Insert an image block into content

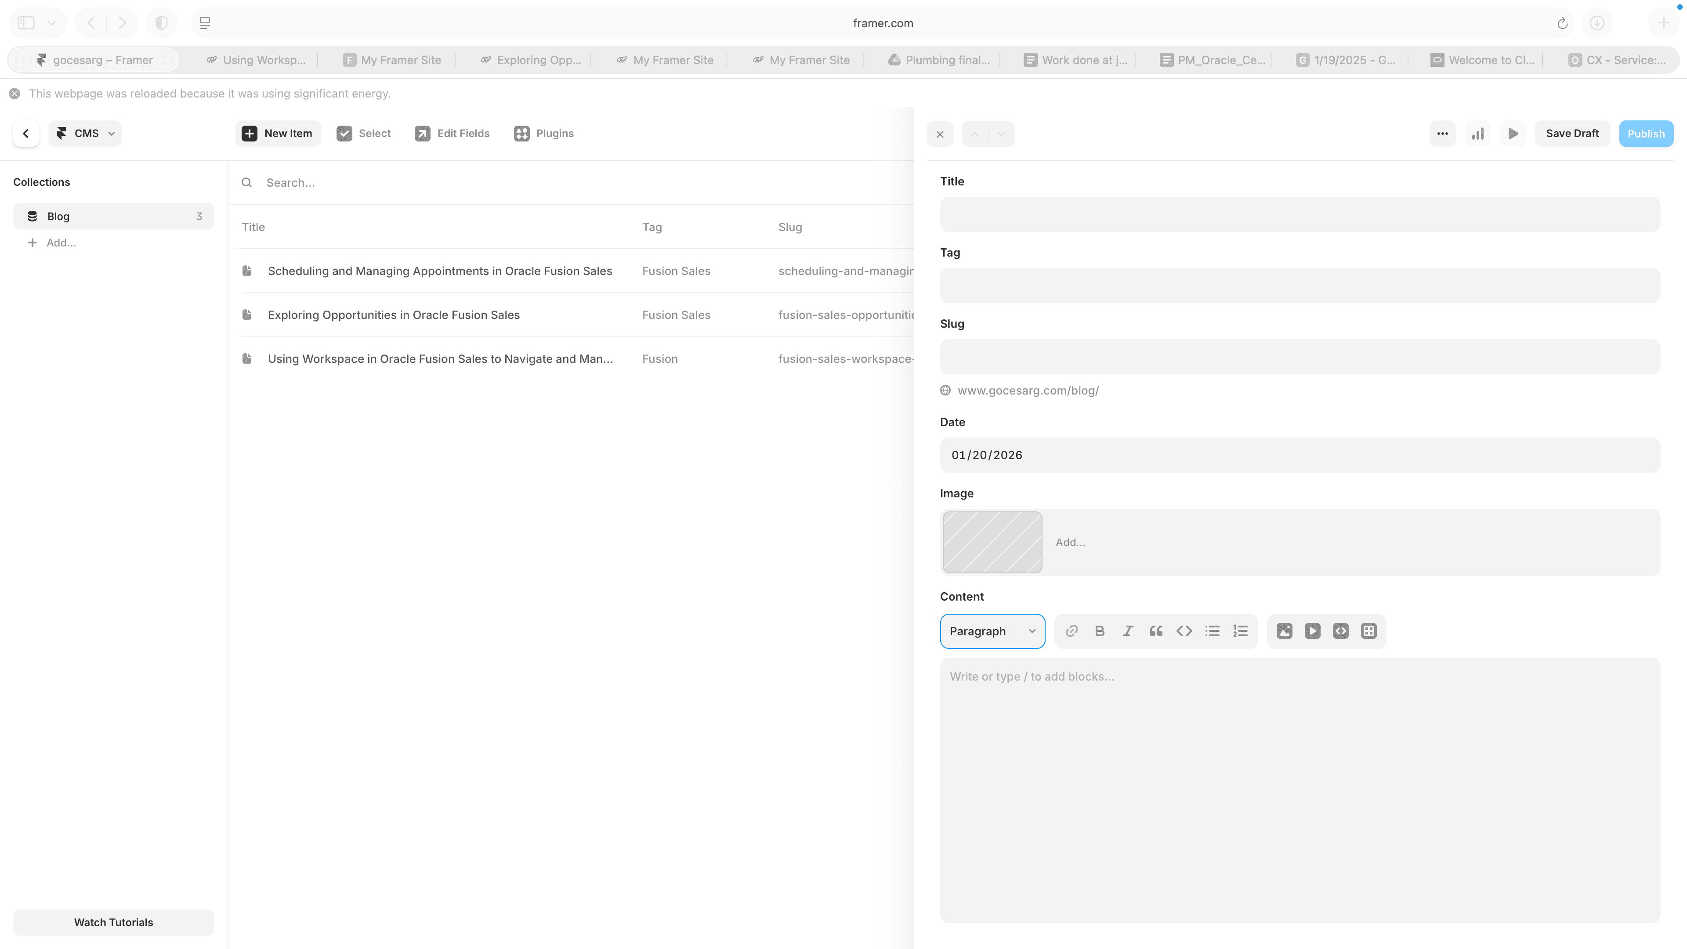tap(1284, 631)
